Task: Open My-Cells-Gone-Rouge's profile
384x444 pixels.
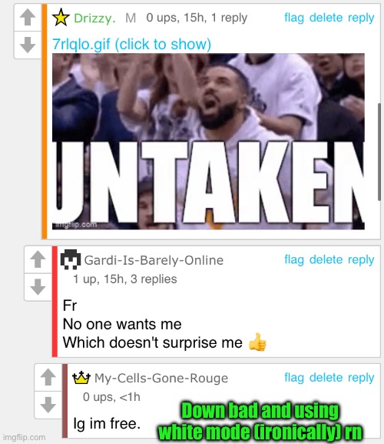Action: click(161, 379)
